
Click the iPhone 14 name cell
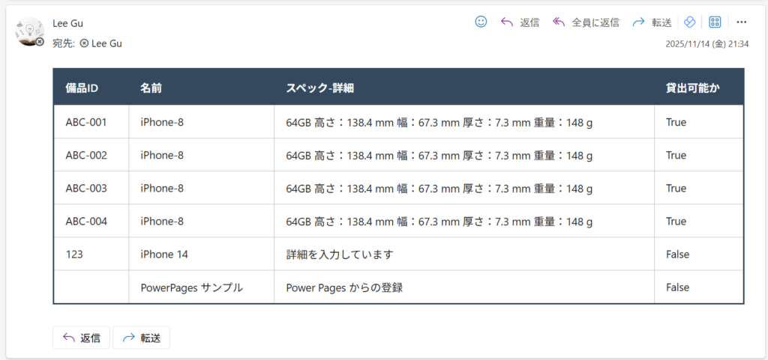point(164,254)
